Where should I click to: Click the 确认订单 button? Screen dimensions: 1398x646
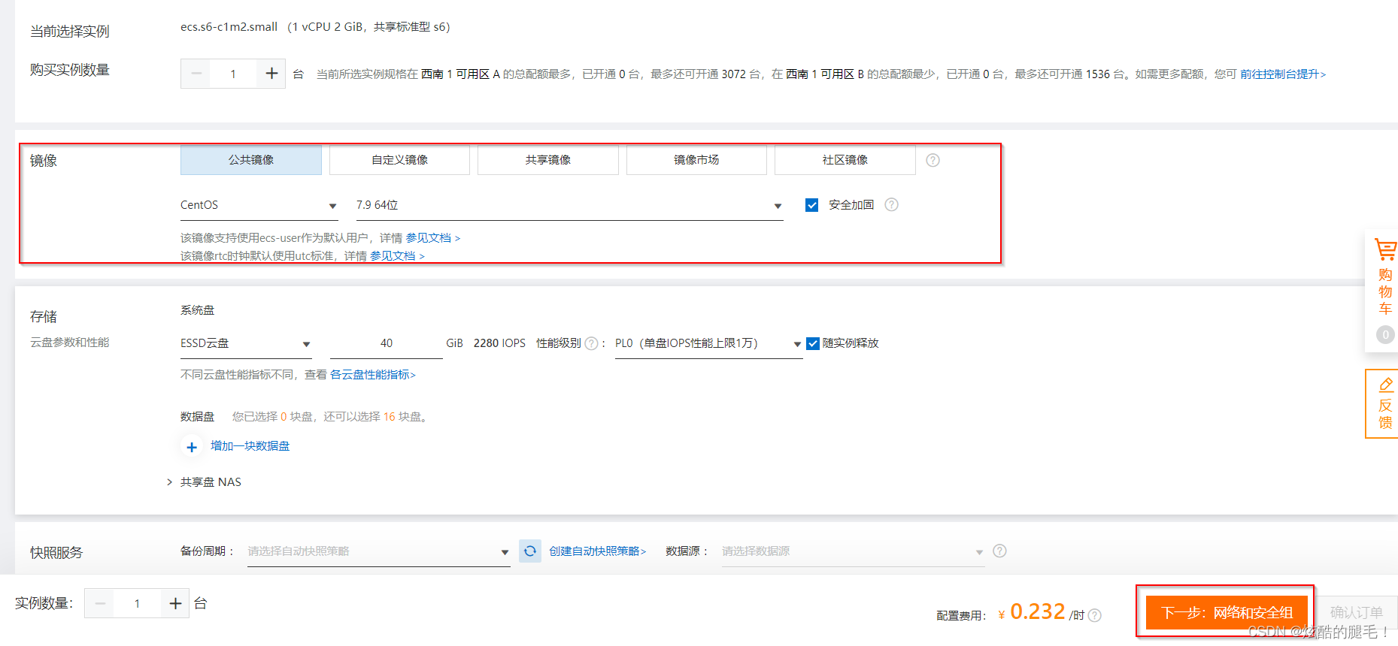(x=1357, y=612)
